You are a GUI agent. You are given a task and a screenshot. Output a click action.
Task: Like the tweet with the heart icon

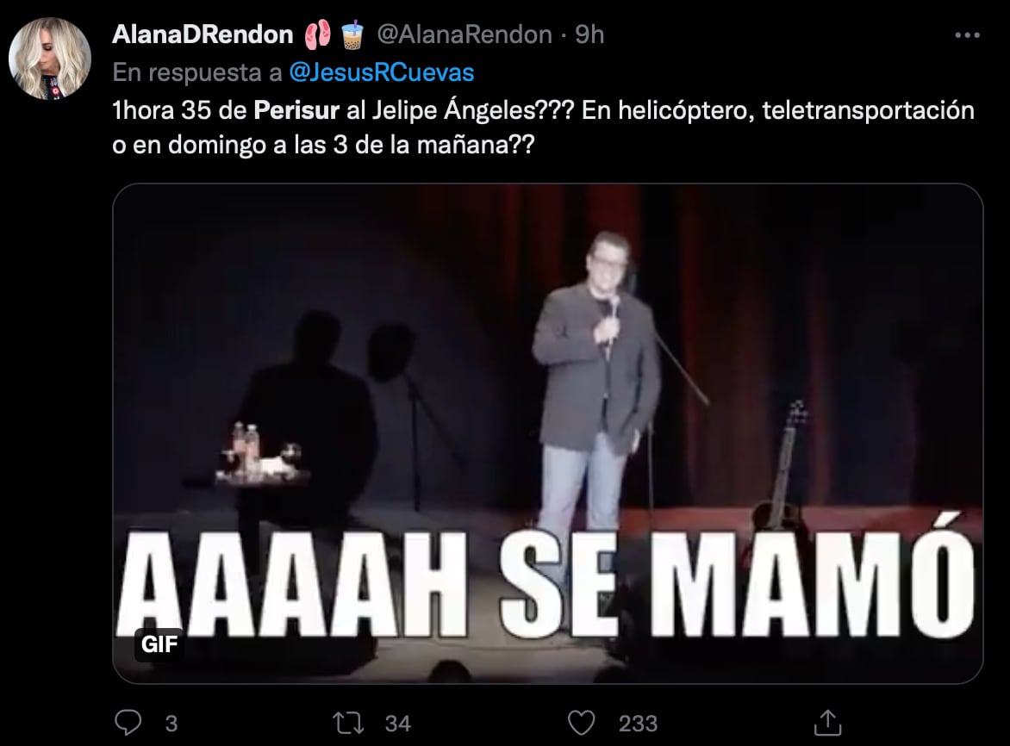pyautogui.click(x=581, y=723)
